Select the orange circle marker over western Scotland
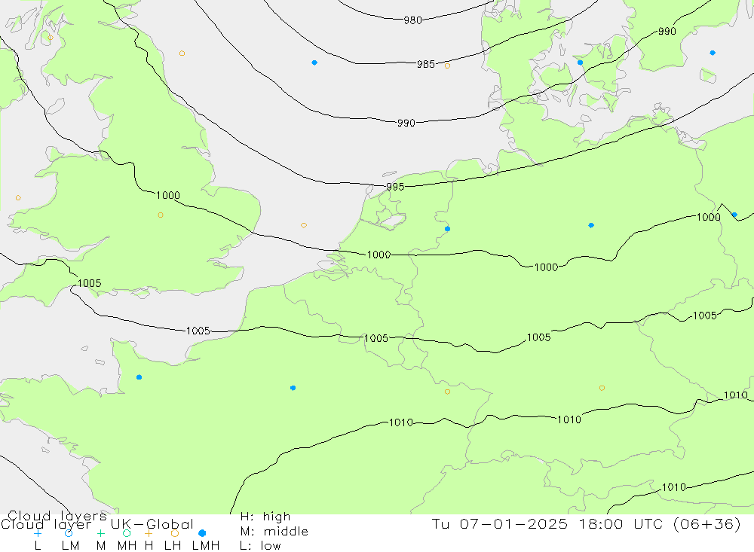The height and width of the screenshot is (552, 754). tap(51, 38)
